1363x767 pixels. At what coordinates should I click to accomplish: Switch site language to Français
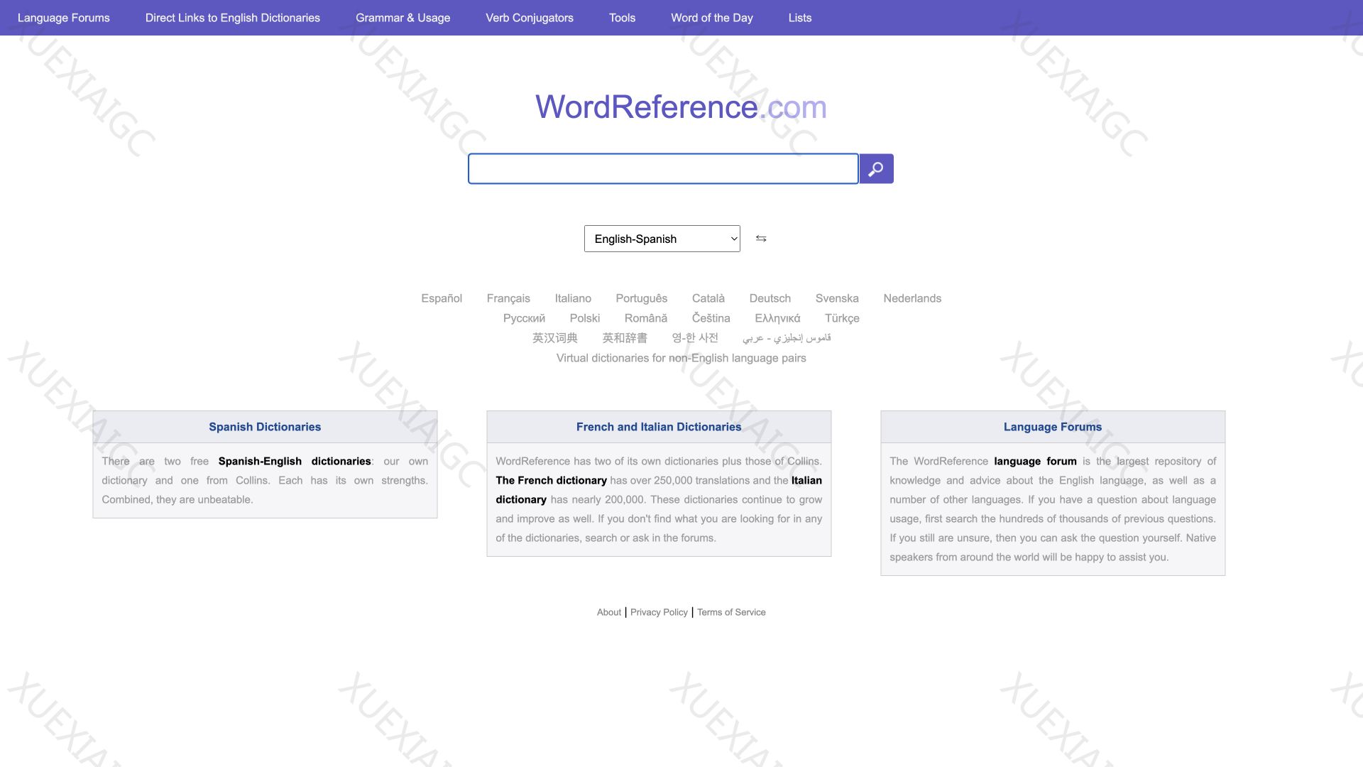(x=508, y=298)
